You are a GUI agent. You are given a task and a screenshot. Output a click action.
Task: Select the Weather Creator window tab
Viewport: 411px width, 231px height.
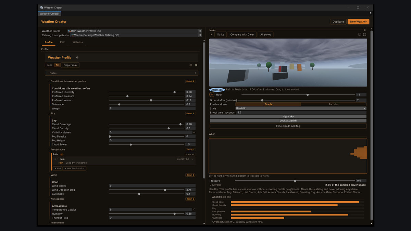[50, 14]
